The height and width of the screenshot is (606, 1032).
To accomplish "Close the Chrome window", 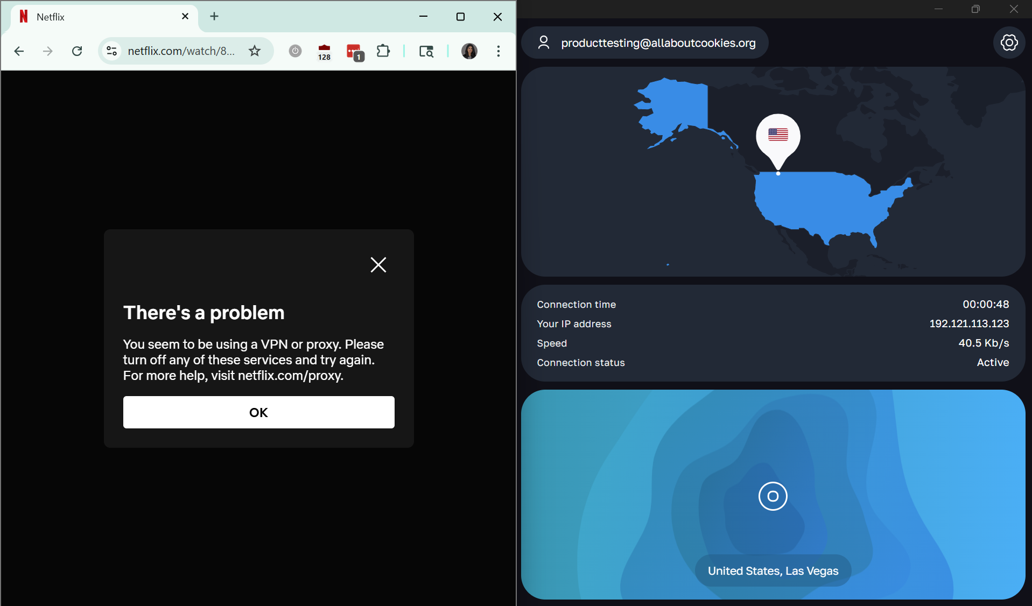I will [497, 17].
